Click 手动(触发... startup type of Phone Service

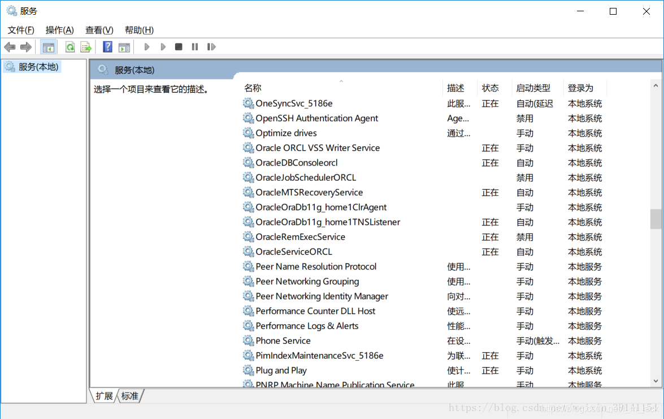[x=538, y=341]
